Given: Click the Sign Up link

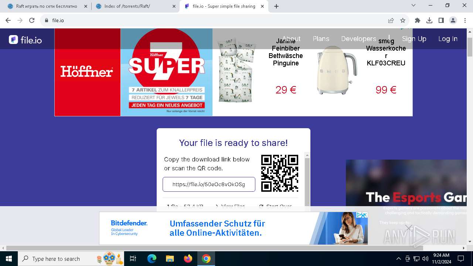Looking at the screenshot, I should [x=414, y=39].
